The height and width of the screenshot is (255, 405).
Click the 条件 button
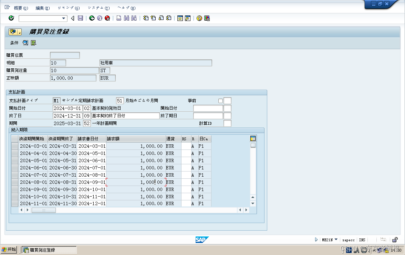coord(14,43)
